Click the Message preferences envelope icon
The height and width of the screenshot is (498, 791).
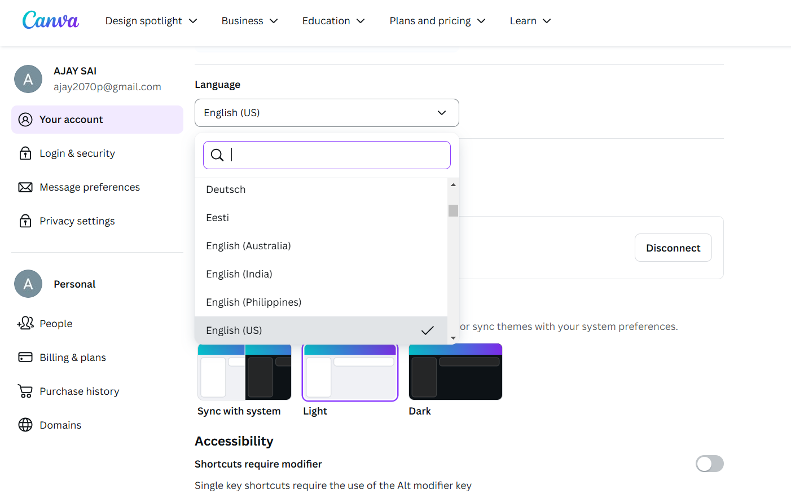pyautogui.click(x=25, y=187)
